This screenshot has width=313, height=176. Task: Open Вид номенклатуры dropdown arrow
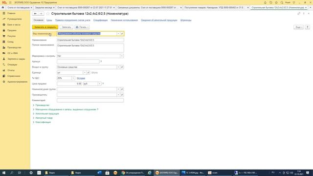[118, 34]
